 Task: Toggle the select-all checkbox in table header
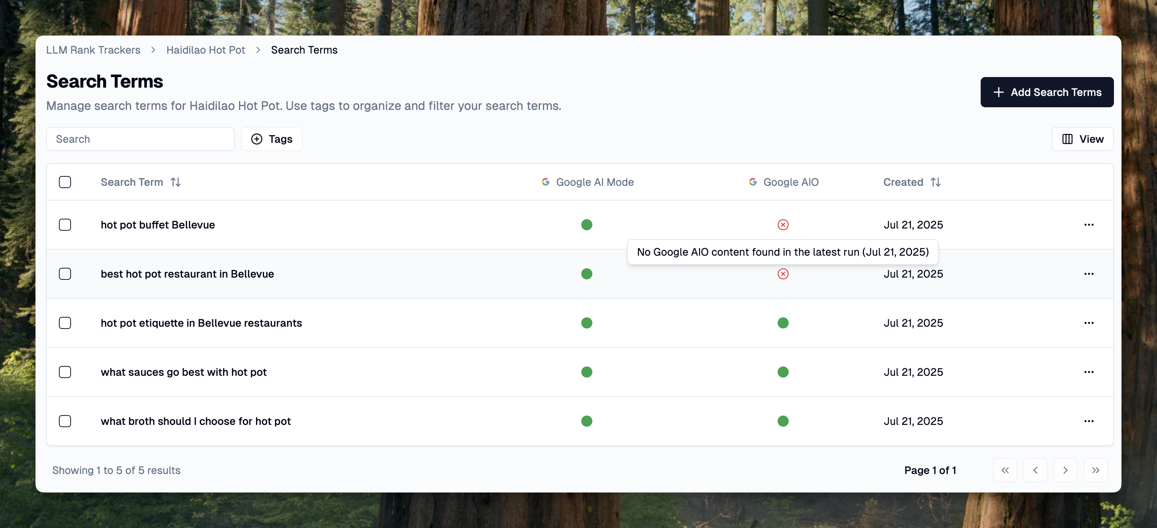pyautogui.click(x=65, y=182)
